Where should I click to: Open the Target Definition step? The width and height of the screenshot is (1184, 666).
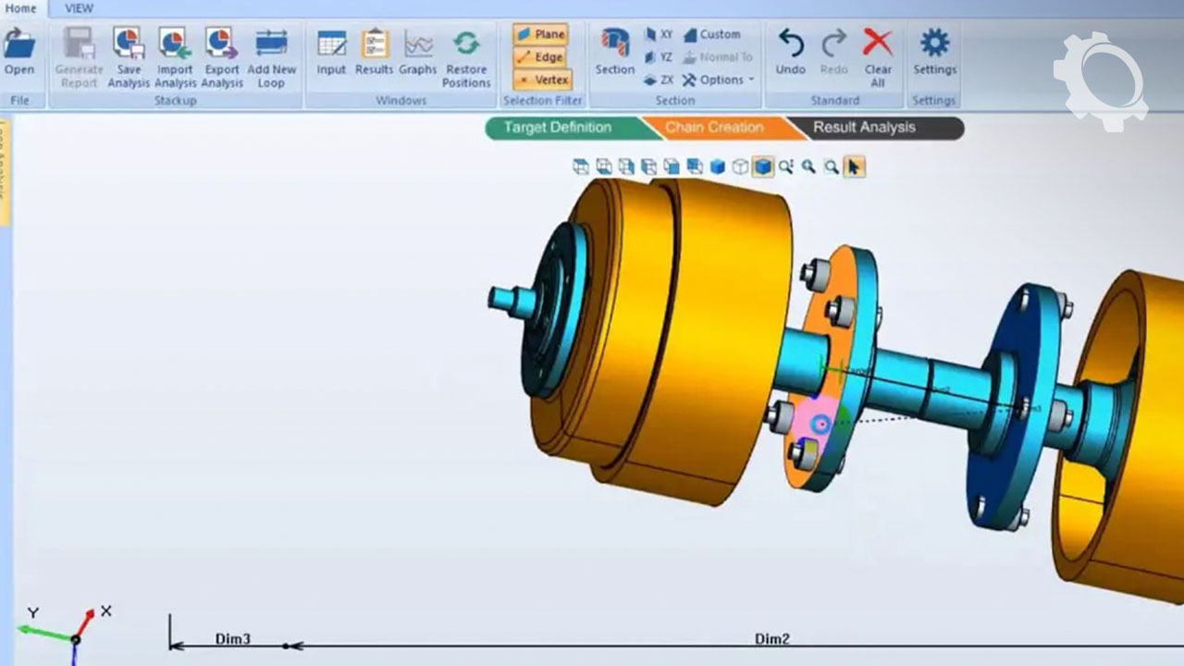[x=558, y=128]
